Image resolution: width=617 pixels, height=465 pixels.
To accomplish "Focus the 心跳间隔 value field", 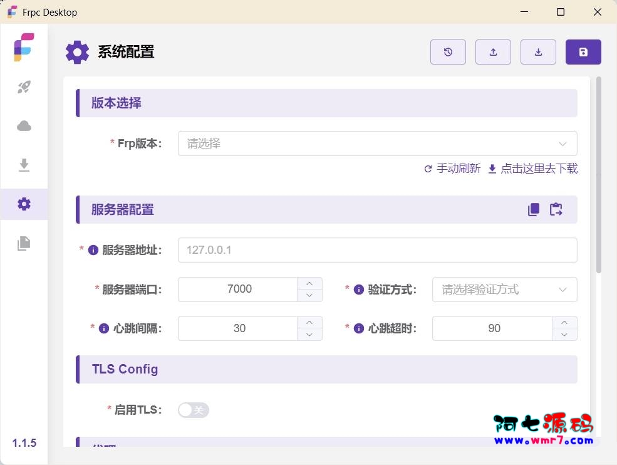I will pos(237,328).
